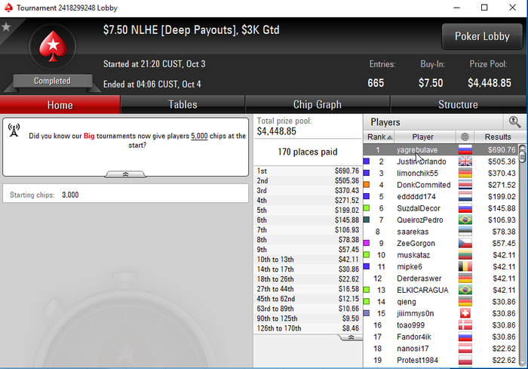Switch to the Tables tab
The width and height of the screenshot is (528, 369).
click(183, 104)
